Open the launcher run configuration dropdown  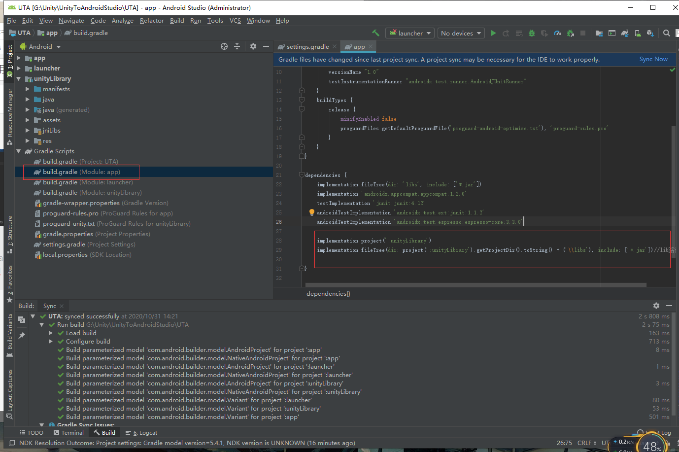[410, 33]
